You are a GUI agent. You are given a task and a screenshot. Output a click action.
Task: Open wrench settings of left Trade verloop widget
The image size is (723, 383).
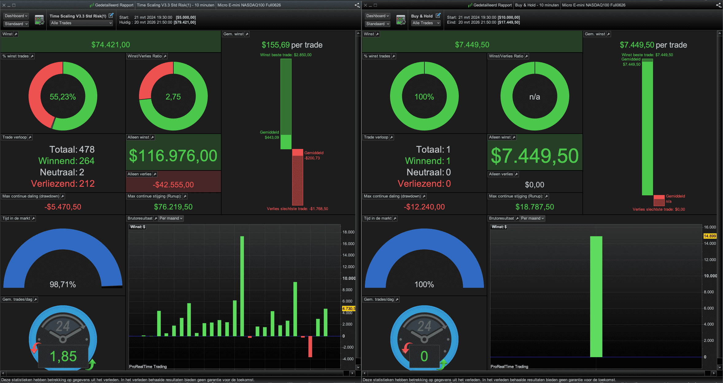30,137
